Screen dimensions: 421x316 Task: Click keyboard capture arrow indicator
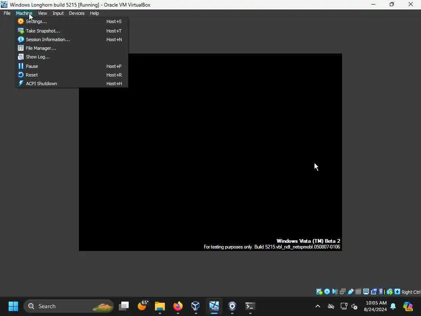coord(398,292)
